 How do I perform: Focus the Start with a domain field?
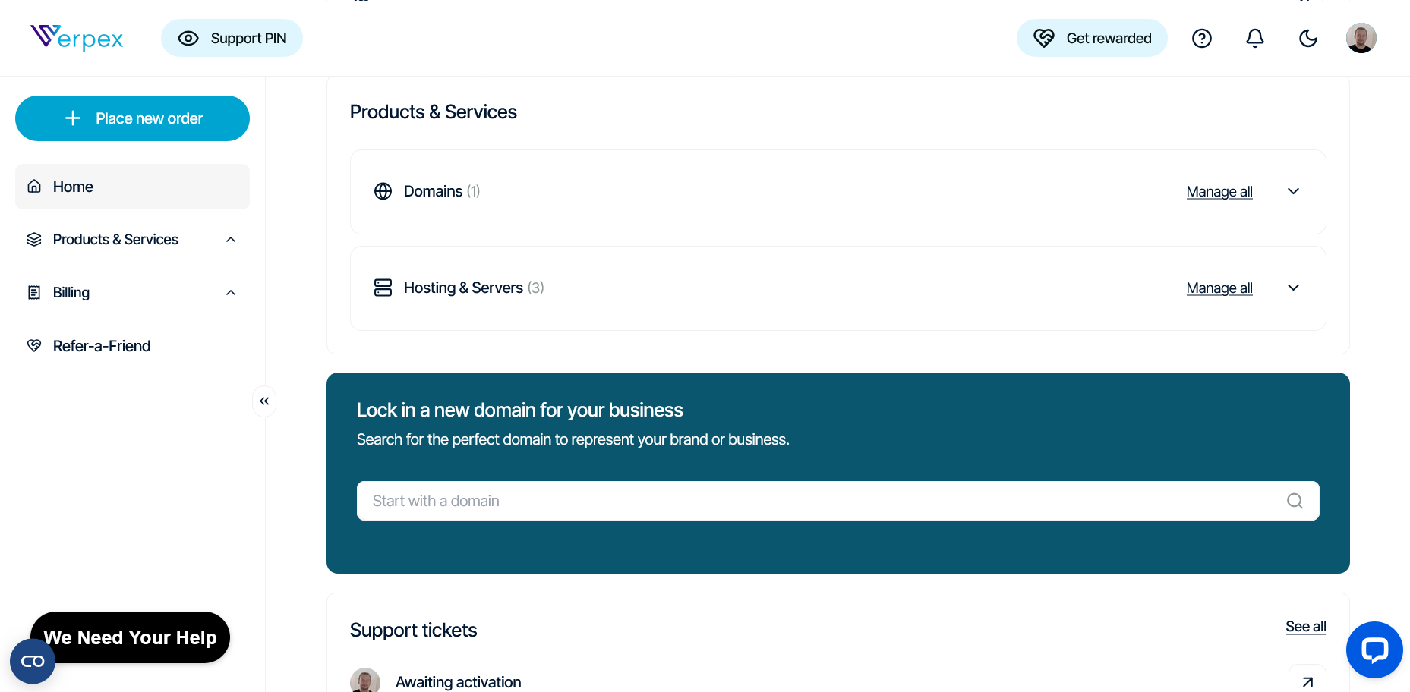pos(837,501)
